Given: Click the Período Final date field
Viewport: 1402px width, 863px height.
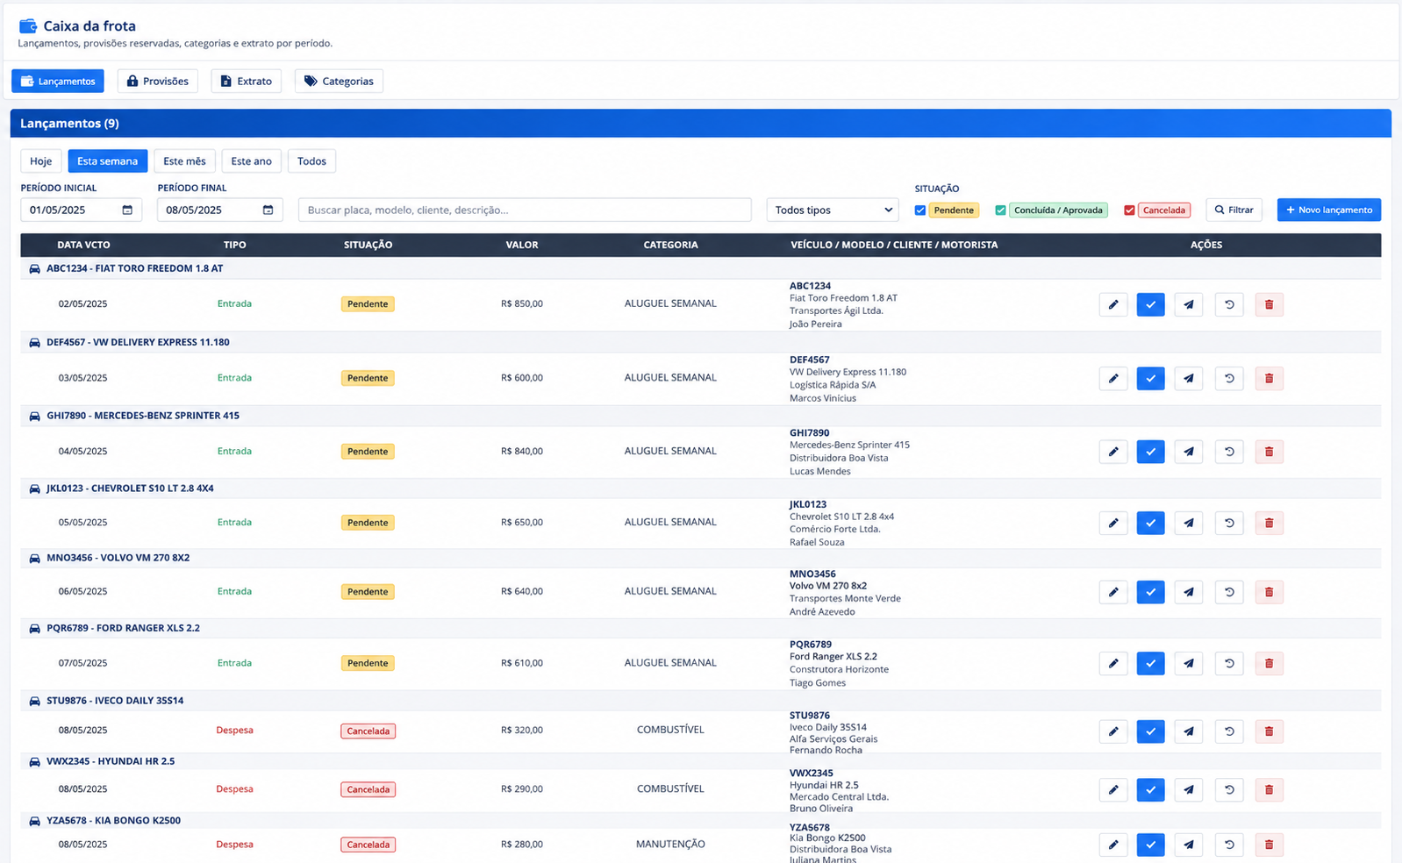Looking at the screenshot, I should (x=220, y=210).
